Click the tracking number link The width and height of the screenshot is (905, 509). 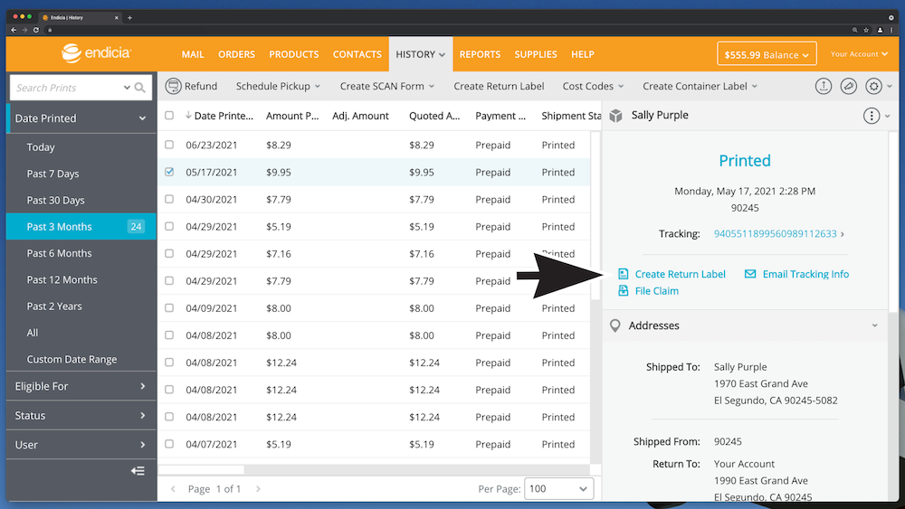[775, 233]
